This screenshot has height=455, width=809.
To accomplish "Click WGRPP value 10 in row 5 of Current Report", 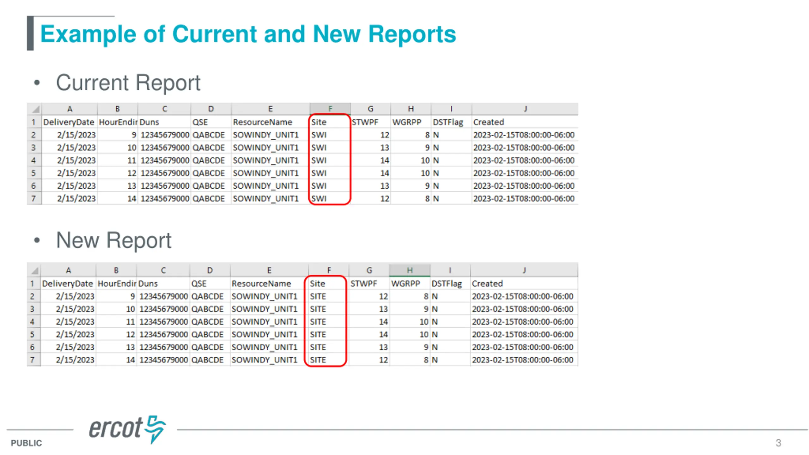I will (411, 173).
